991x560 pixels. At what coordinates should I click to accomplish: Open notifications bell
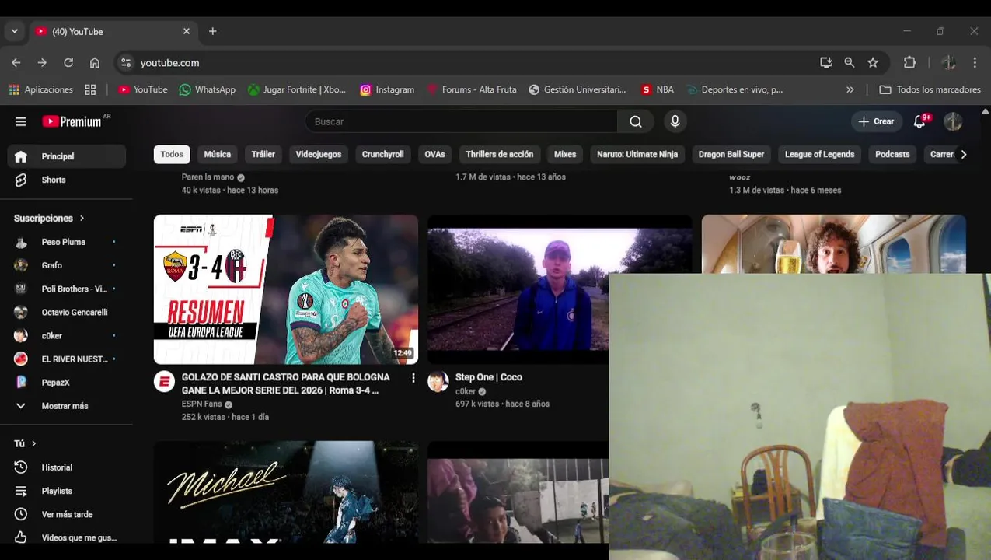(920, 121)
